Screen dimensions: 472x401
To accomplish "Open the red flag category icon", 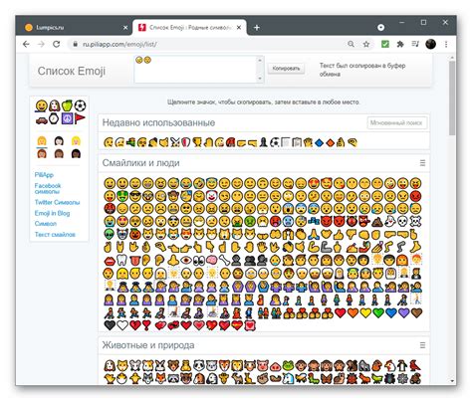I will point(80,118).
